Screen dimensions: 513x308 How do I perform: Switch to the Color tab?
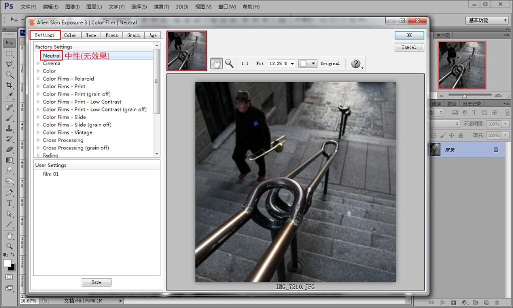coord(70,35)
